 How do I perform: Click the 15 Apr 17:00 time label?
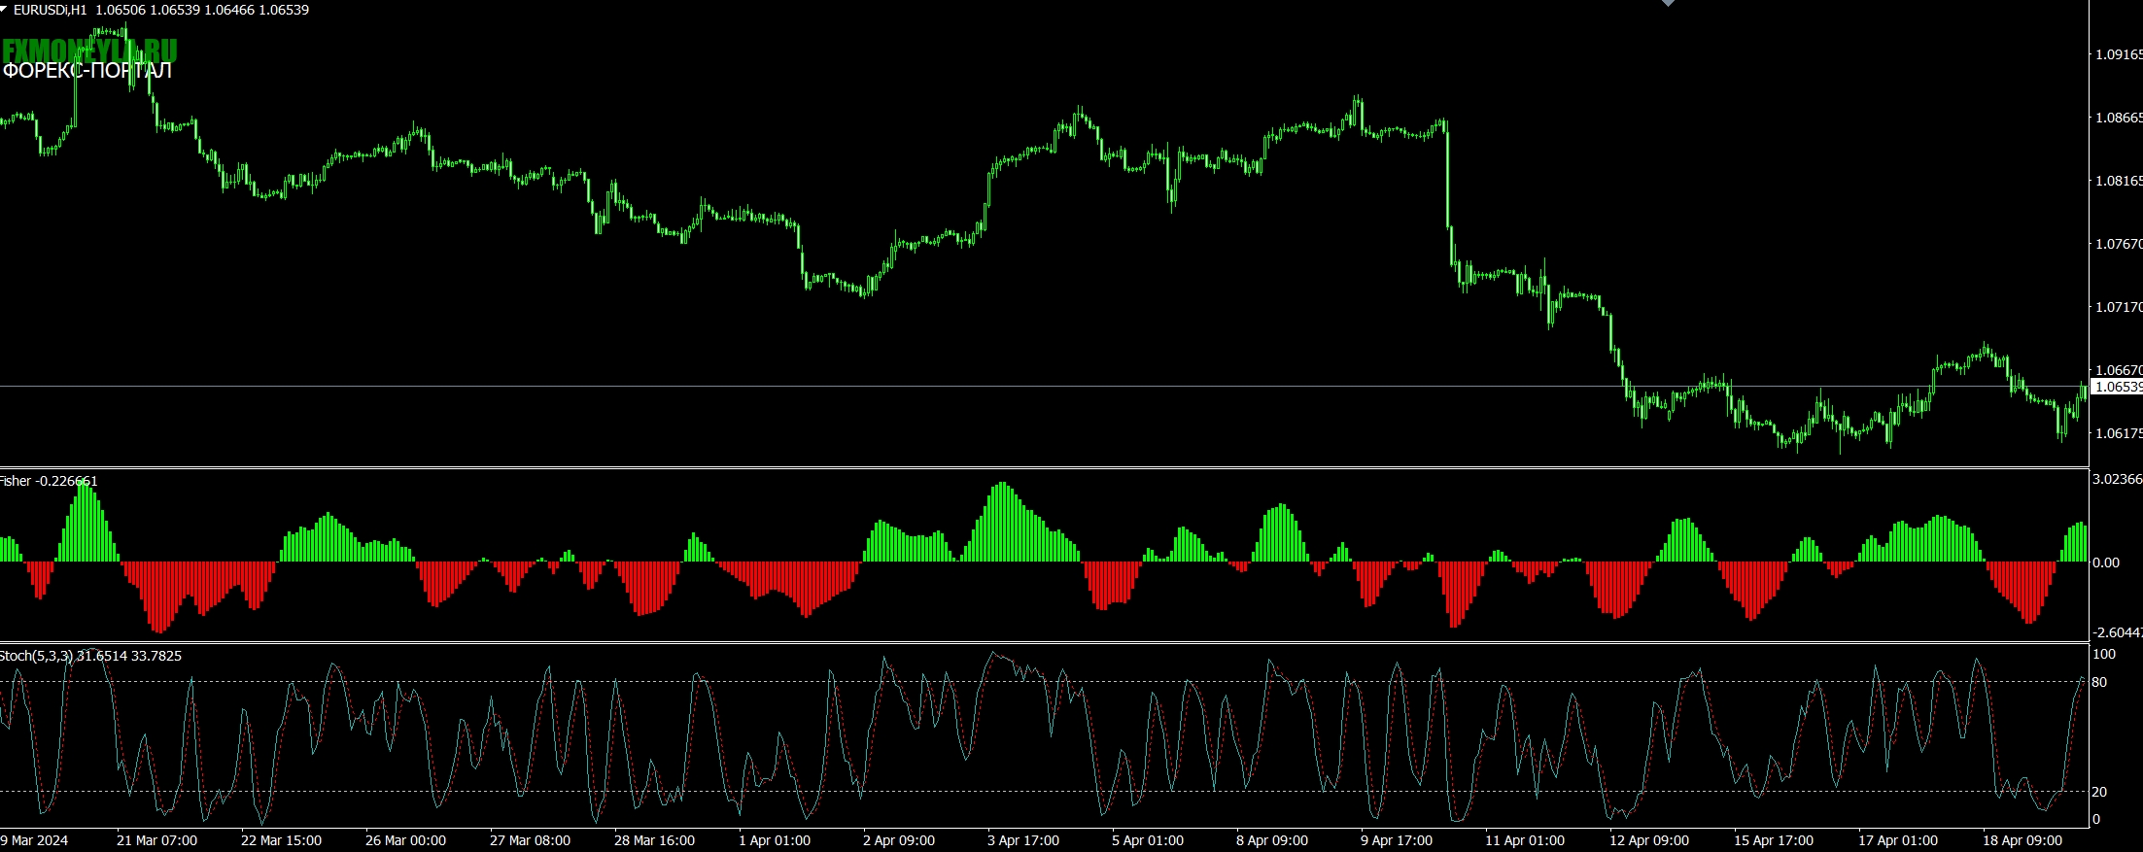(x=1774, y=840)
